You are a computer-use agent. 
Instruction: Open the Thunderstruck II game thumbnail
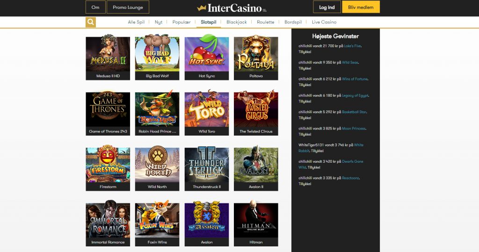click(206, 168)
